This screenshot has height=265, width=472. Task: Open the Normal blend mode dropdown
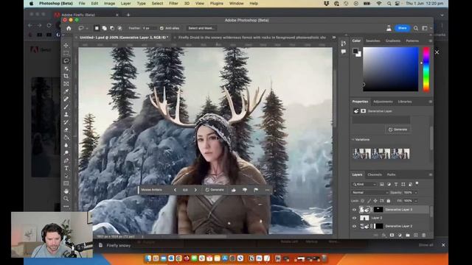(370, 192)
